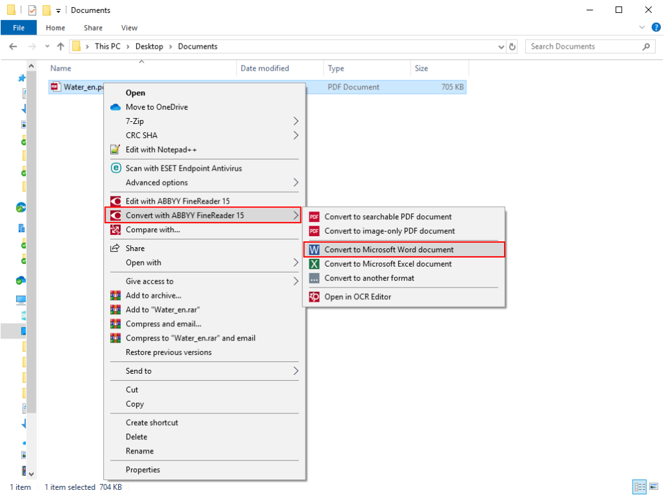
Task: Click the Word icon in the submenu
Action: pos(314,250)
